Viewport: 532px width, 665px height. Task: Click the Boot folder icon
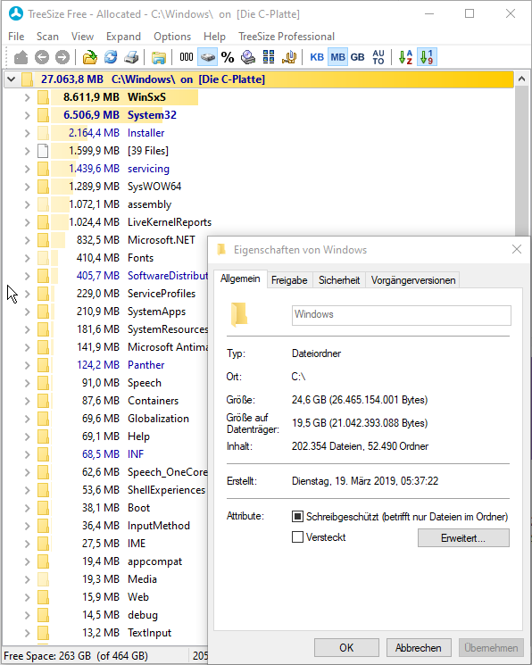[43, 508]
